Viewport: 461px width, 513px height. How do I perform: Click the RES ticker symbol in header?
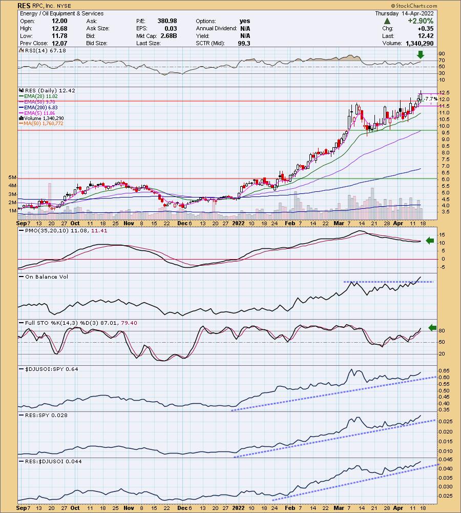click(24, 6)
